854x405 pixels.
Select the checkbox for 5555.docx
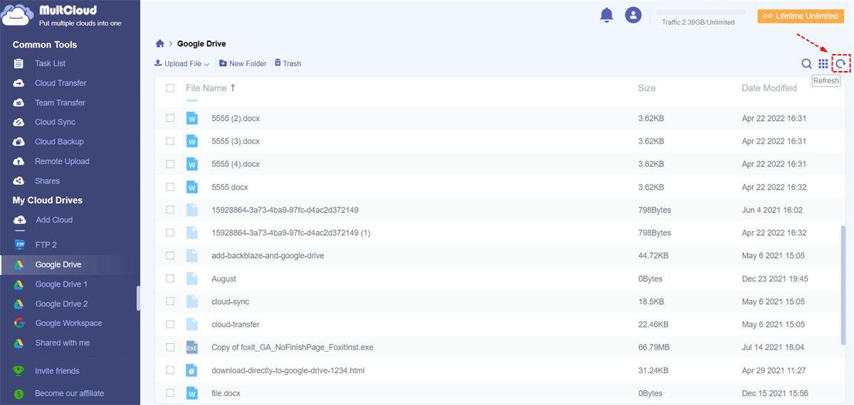(170, 187)
